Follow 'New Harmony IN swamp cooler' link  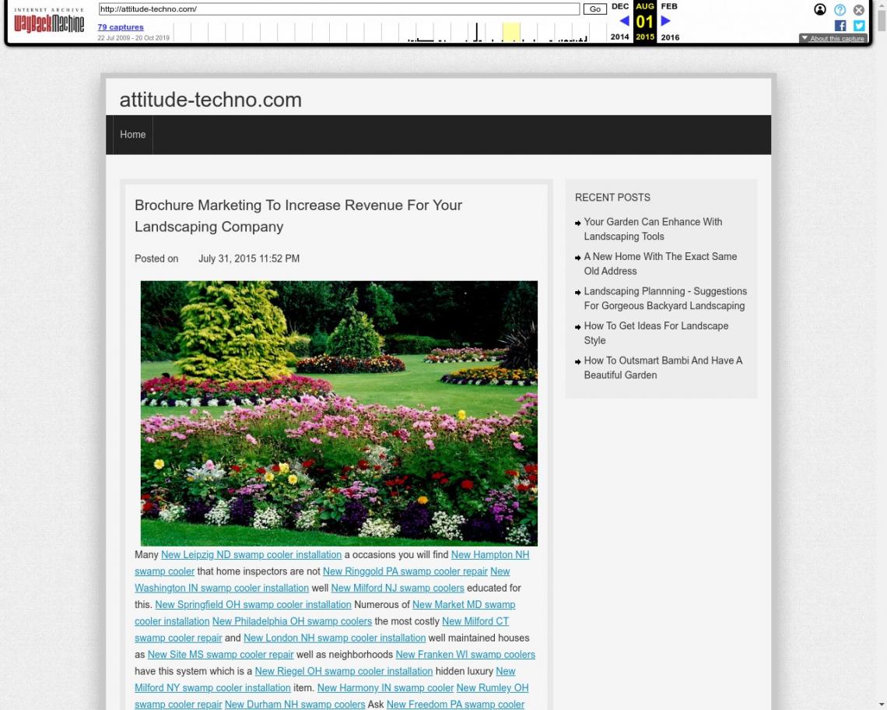click(385, 688)
